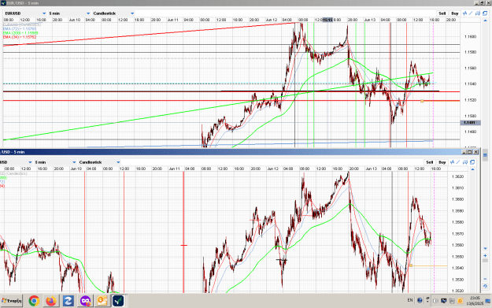This screenshot has height=308, width=492.
Task: Click Sell button in lower chart
Action: click(x=430, y=162)
